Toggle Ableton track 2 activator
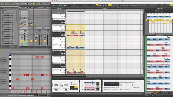 point(31,41)
